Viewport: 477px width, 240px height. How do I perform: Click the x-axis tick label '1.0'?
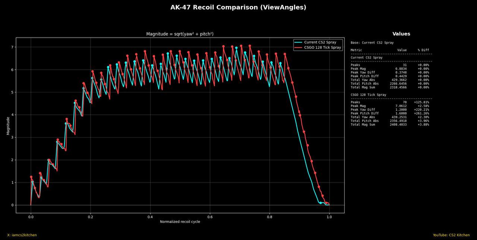click(329, 217)
